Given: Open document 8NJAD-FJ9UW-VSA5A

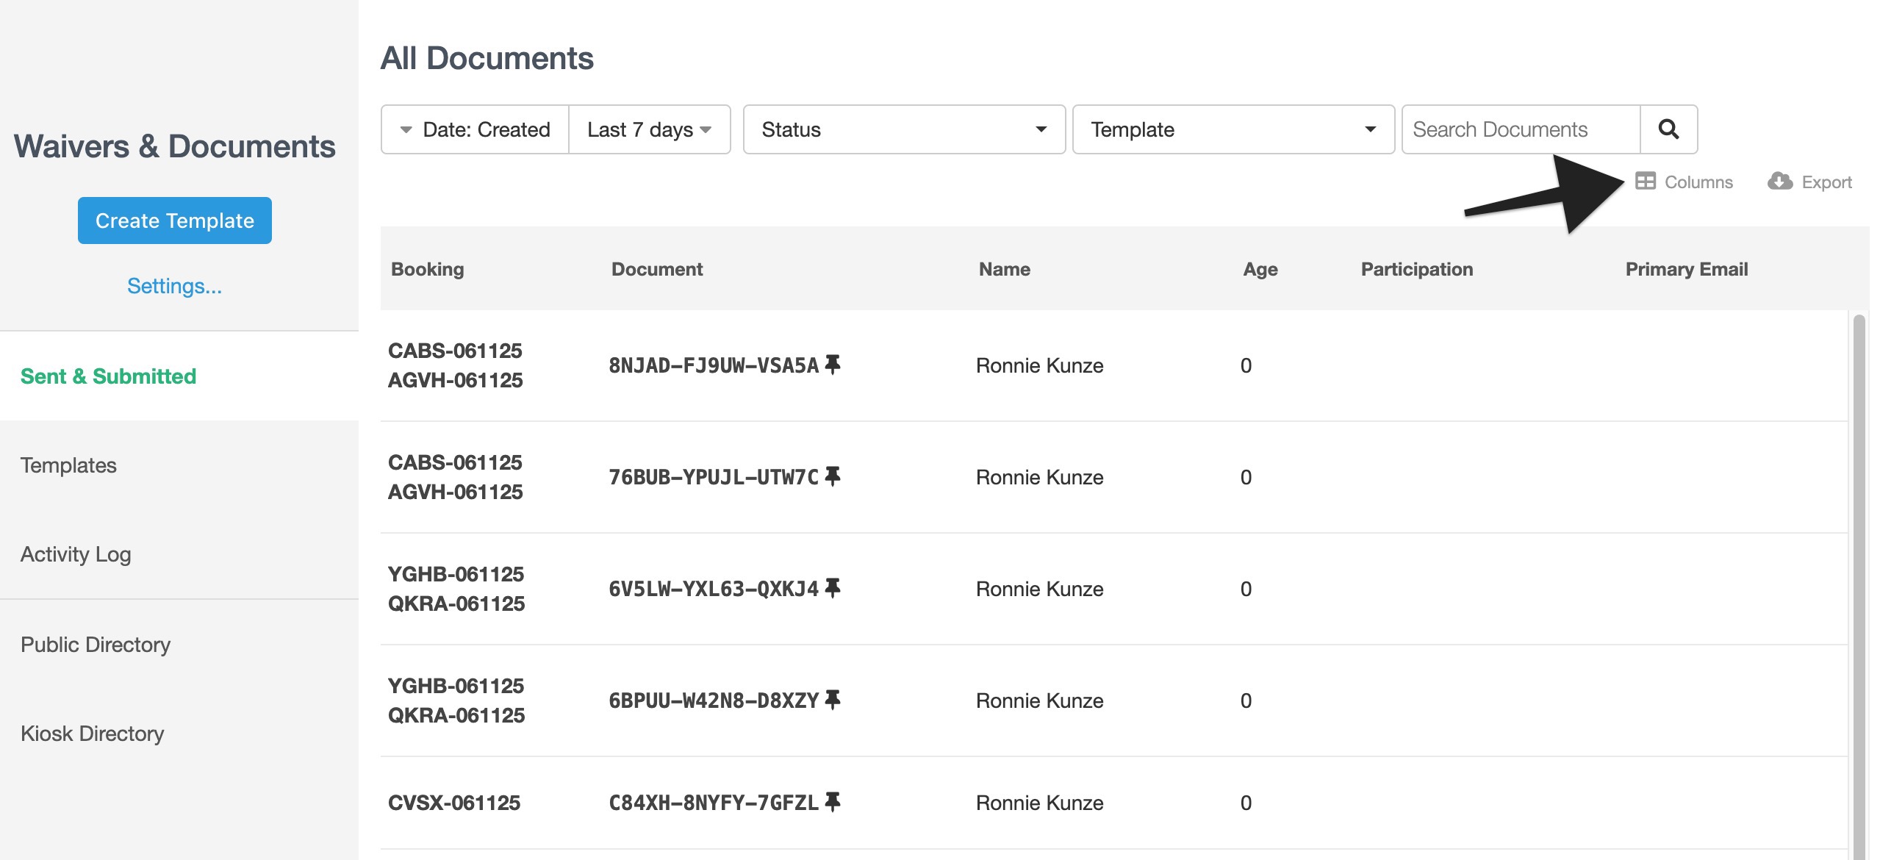Looking at the screenshot, I should click(x=713, y=365).
